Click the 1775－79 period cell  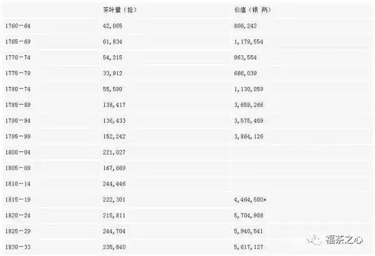point(18,73)
